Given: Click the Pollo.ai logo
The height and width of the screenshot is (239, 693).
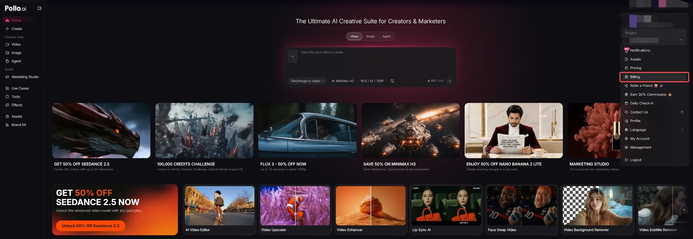Looking at the screenshot, I should (x=16, y=8).
